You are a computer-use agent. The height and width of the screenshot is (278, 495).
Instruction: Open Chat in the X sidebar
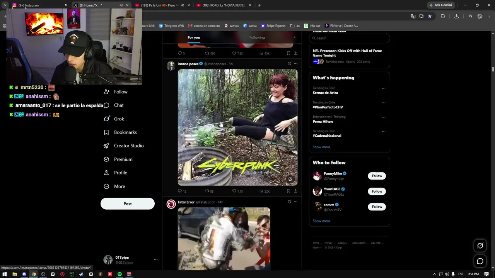click(x=114, y=105)
